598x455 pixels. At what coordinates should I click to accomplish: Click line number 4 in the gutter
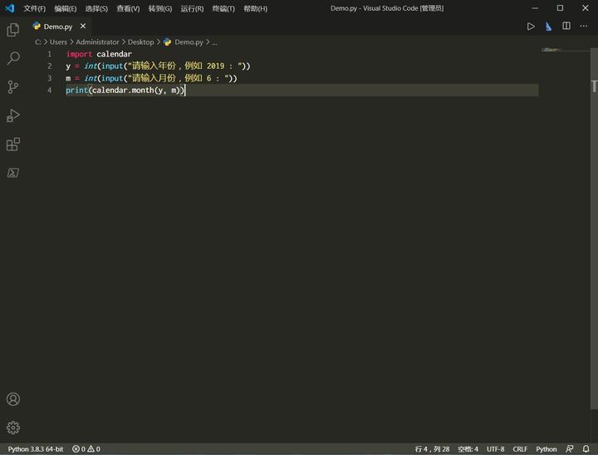(49, 90)
